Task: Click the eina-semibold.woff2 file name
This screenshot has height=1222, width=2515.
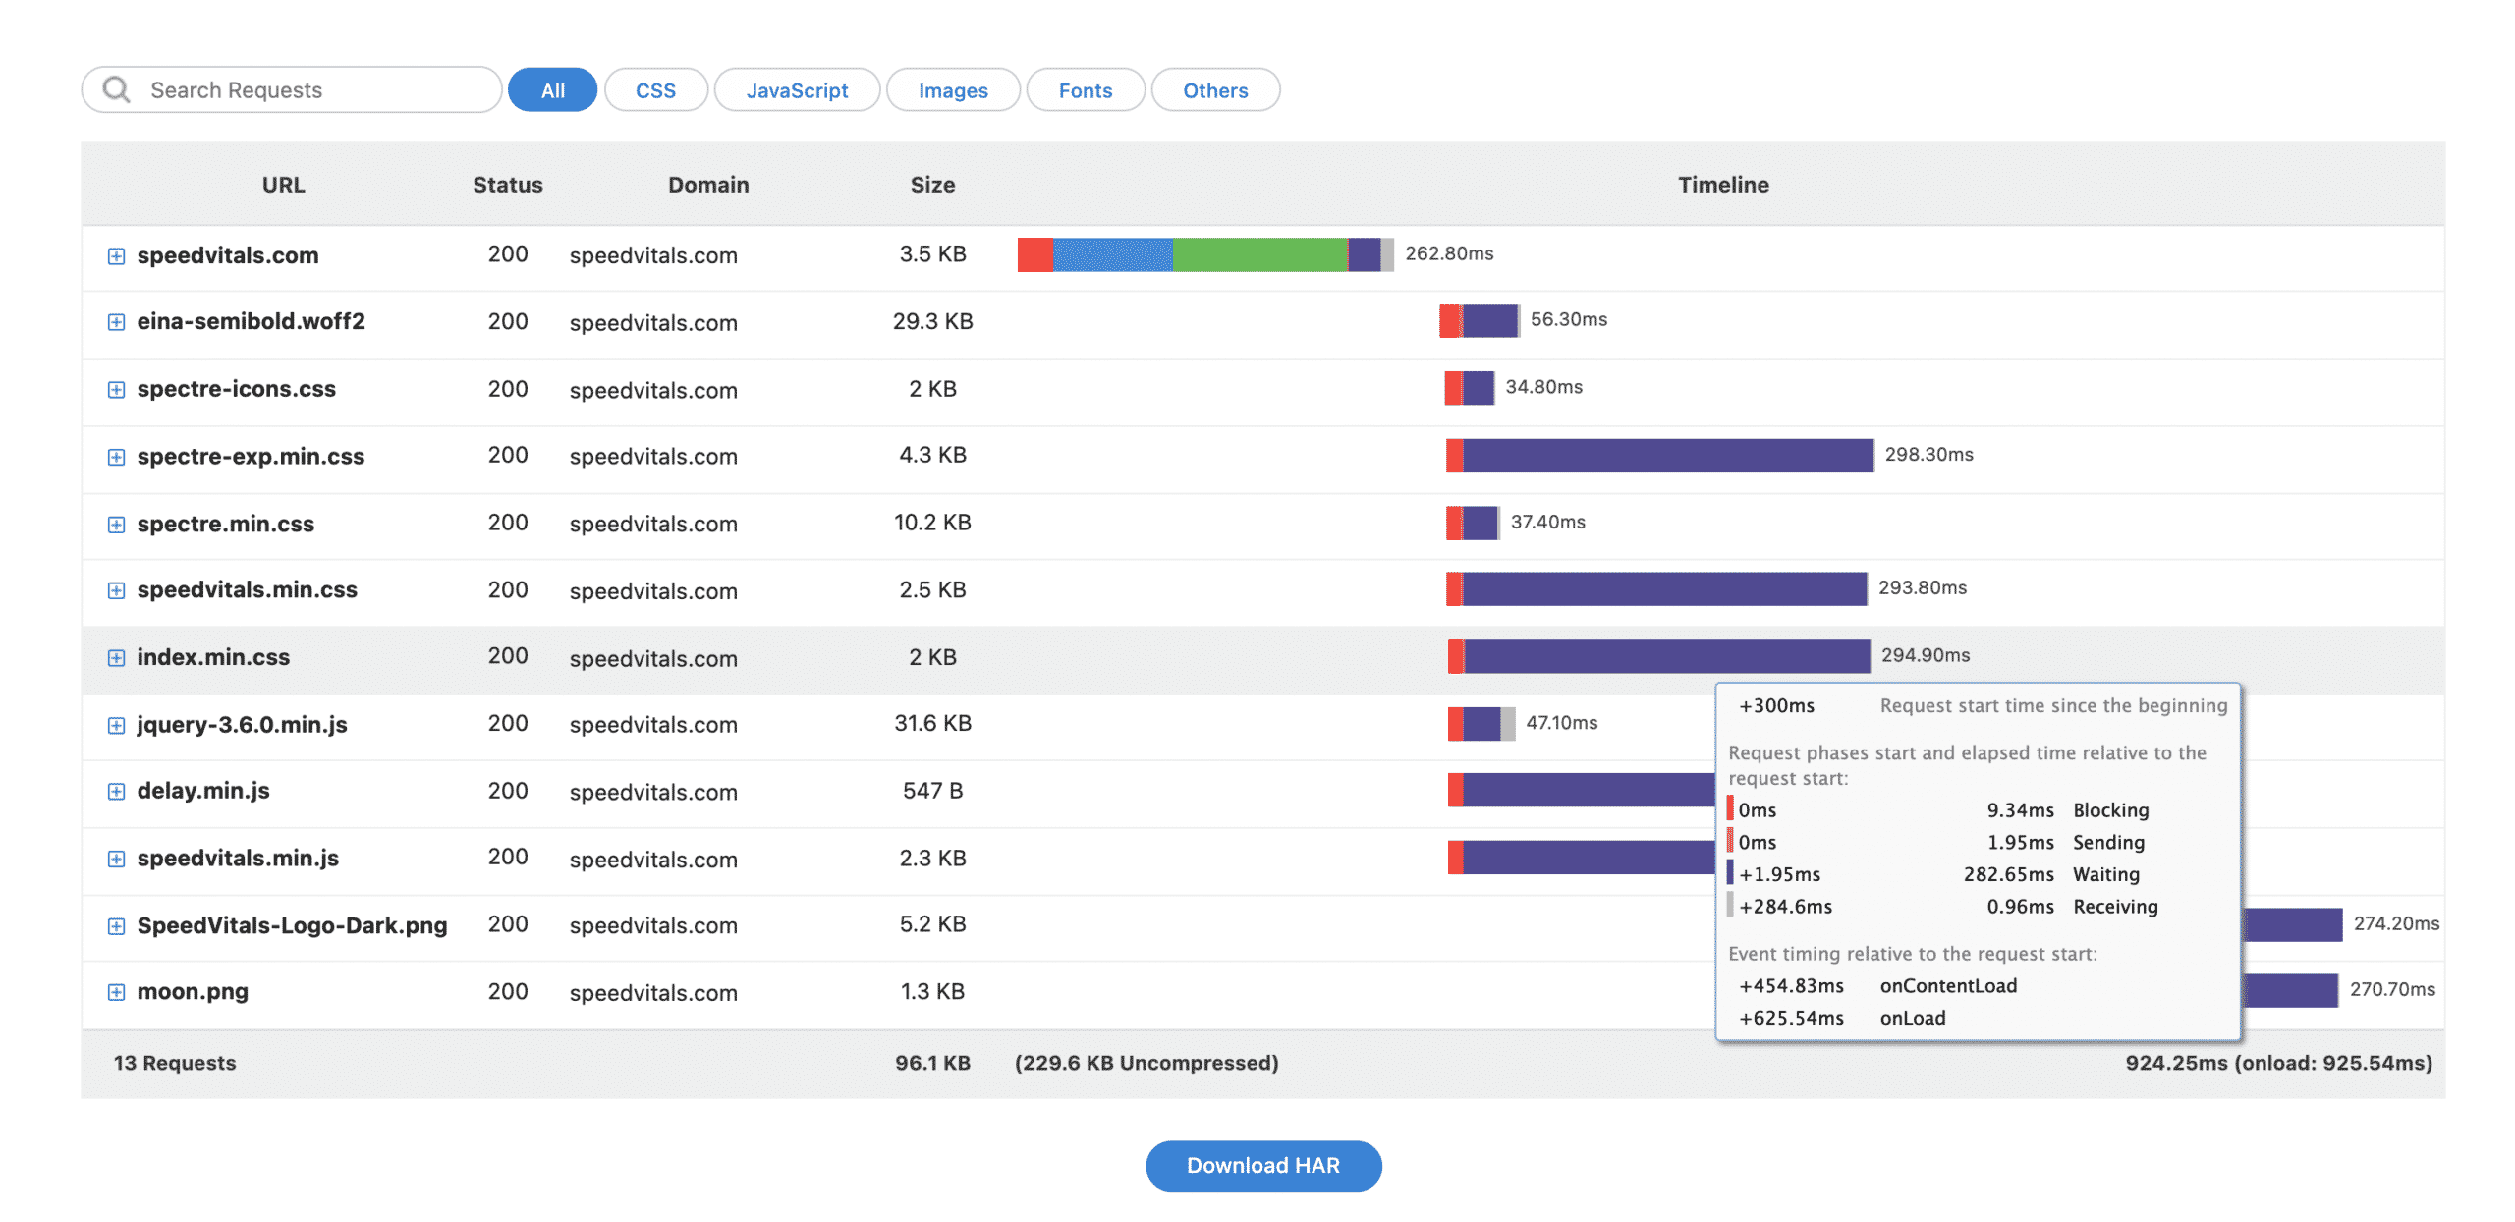Action: [251, 321]
